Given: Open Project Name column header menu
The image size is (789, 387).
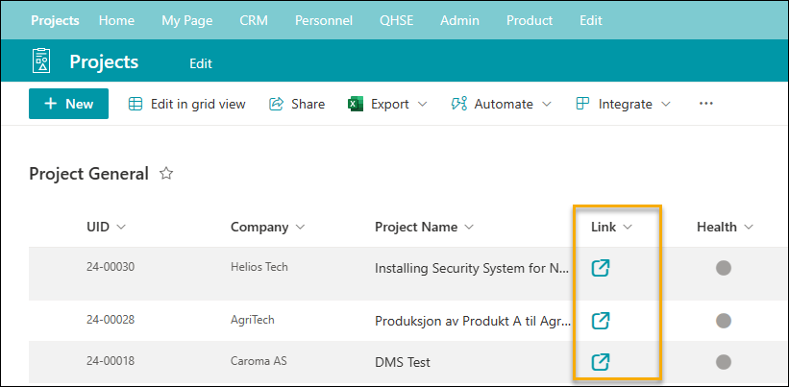Looking at the screenshot, I should pyautogui.click(x=424, y=228).
